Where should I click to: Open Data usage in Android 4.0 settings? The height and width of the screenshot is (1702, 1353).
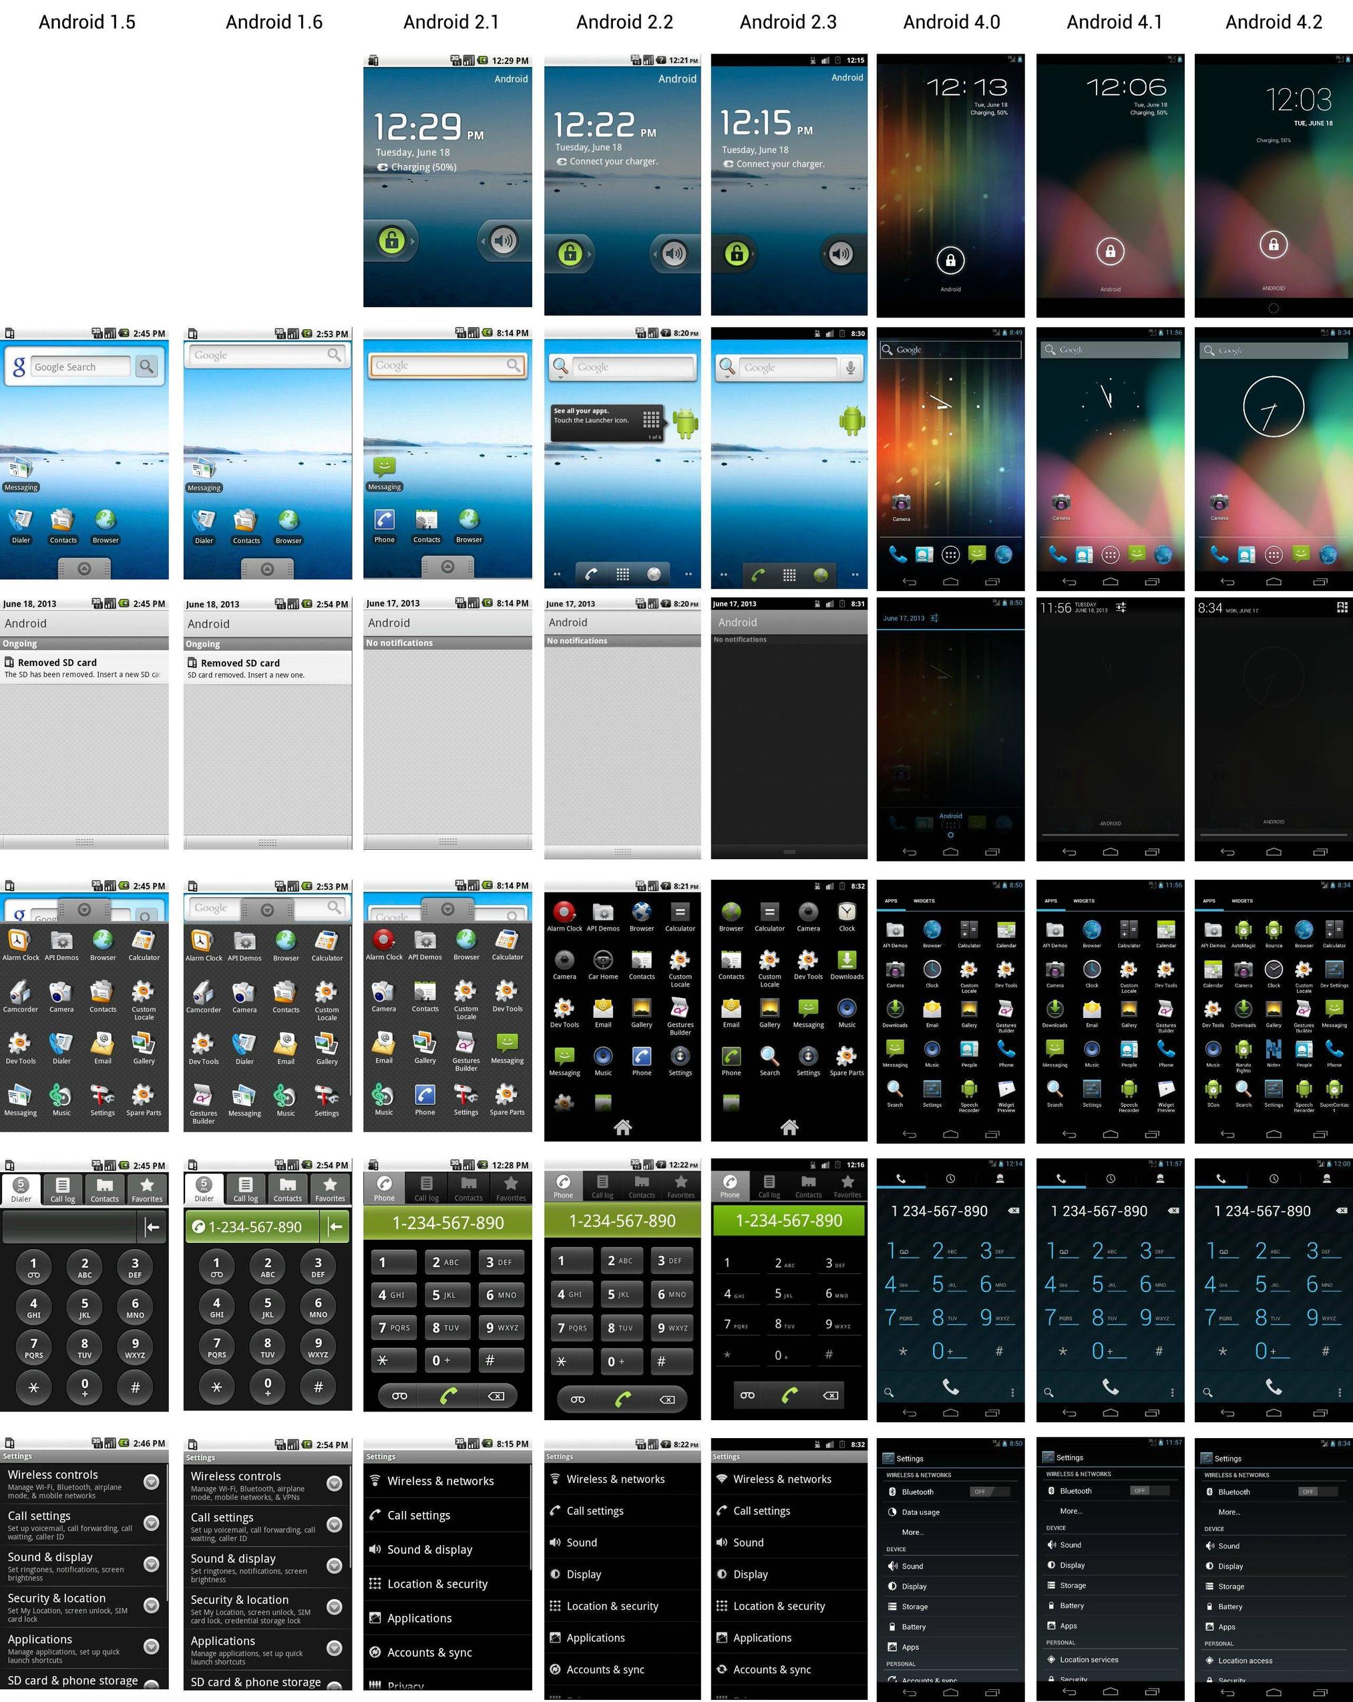[950, 1512]
